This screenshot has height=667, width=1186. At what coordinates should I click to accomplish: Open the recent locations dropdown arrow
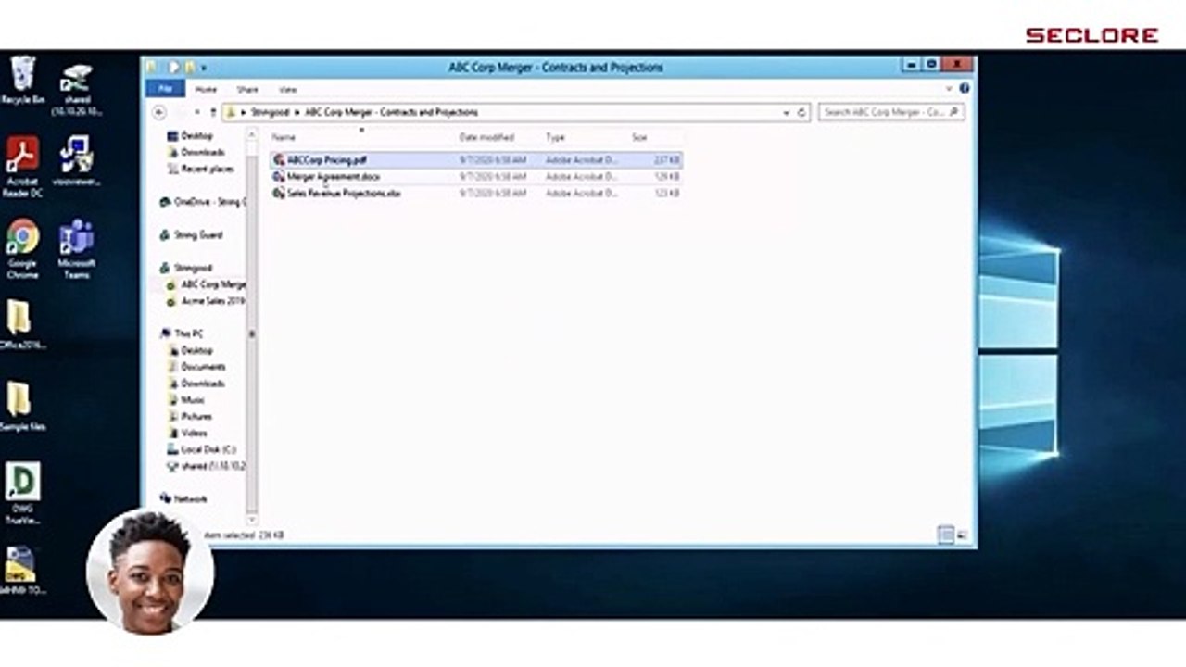tap(198, 112)
